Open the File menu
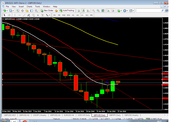This screenshot has width=171, height=122. [x=7, y=7]
